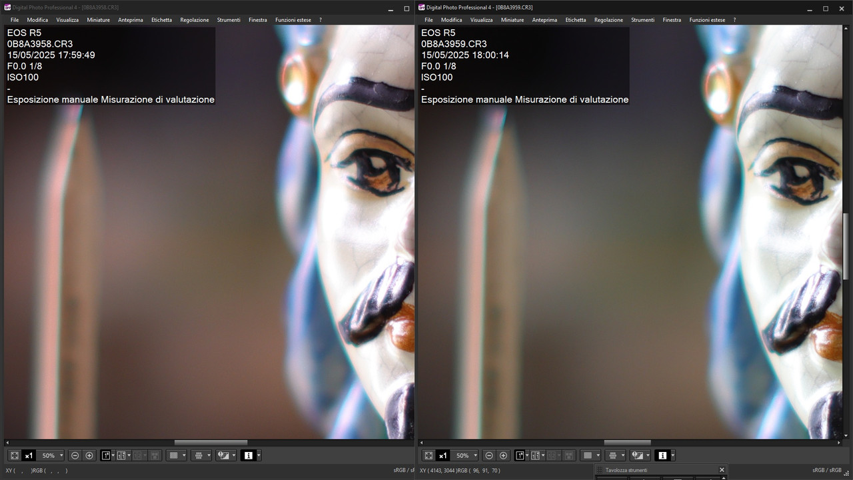Toggle highlight/shadow warning icon in 0B8A3958.CR3 window
The height and width of the screenshot is (480, 853).
(x=223, y=455)
